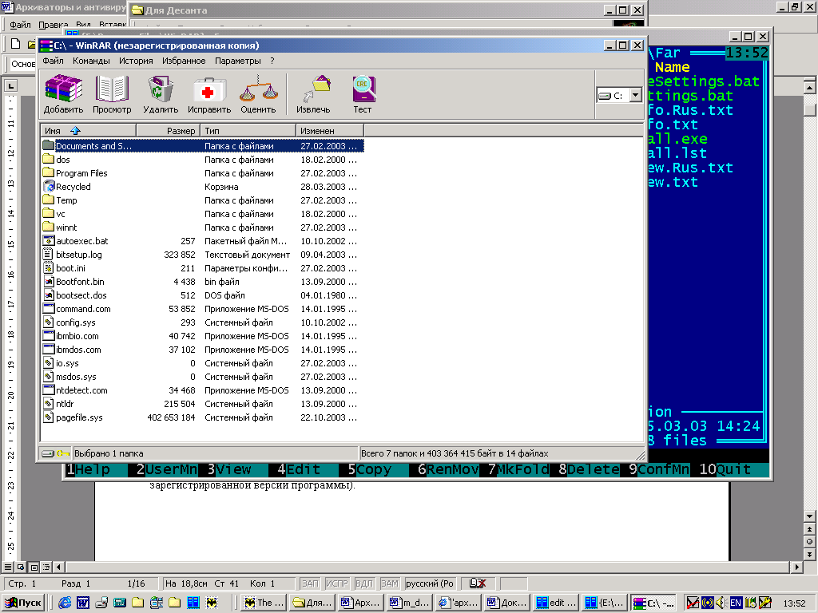Launch Word from the quick launch bar
Image resolution: width=818 pixels, height=613 pixels.
(x=83, y=603)
